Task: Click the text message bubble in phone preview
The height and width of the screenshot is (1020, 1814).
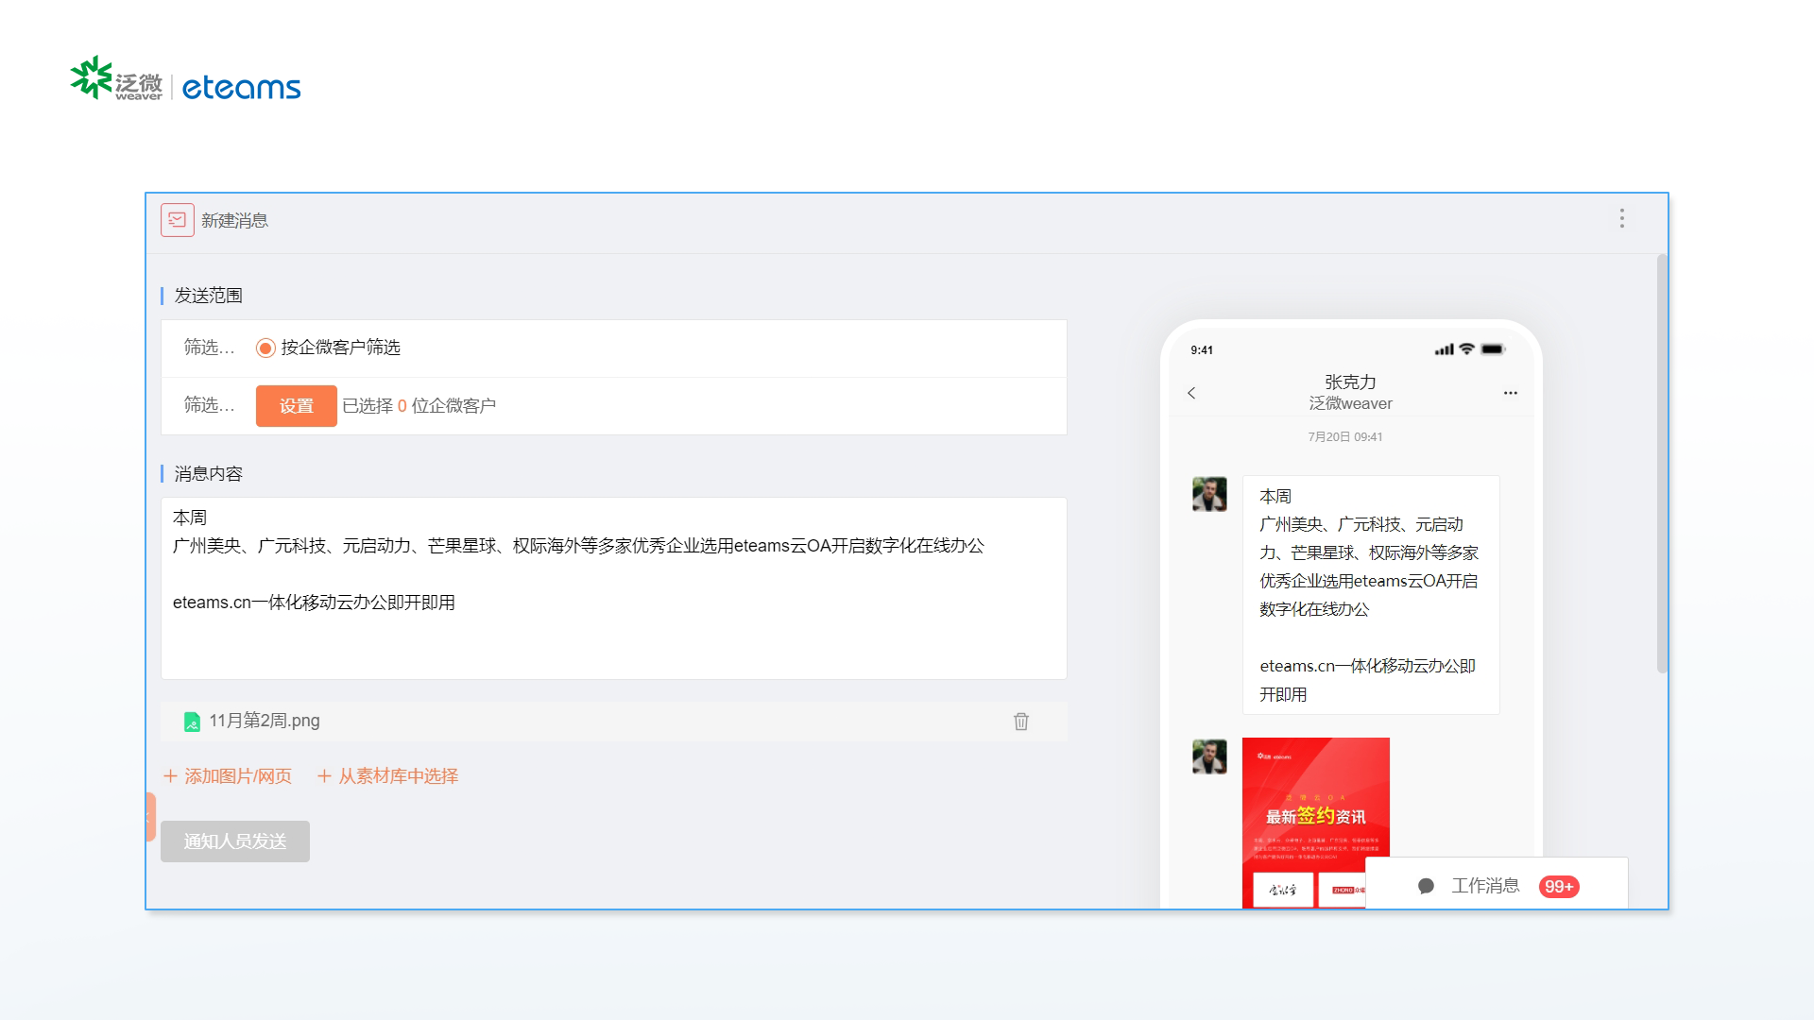Action: [x=1371, y=595]
